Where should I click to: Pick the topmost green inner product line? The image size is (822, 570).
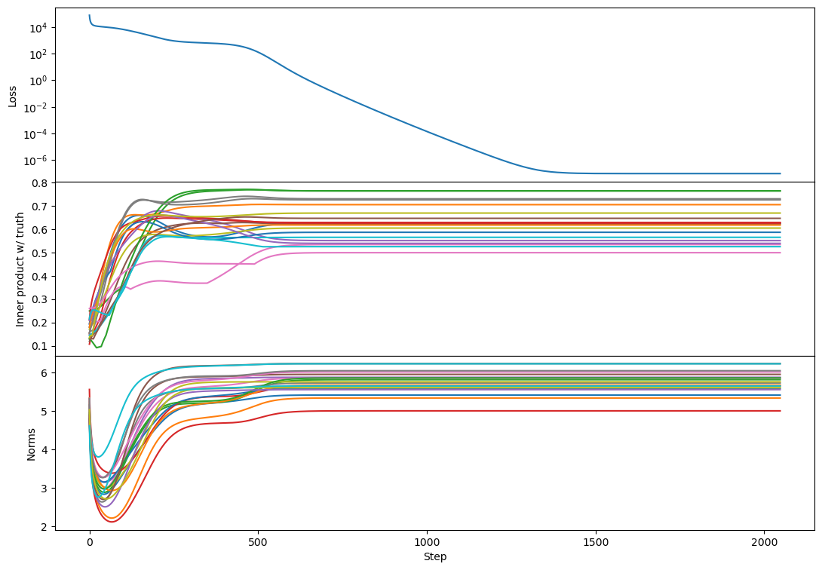528,191
